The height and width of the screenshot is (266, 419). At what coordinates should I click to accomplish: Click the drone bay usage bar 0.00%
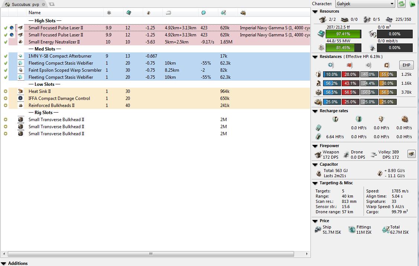(395, 34)
